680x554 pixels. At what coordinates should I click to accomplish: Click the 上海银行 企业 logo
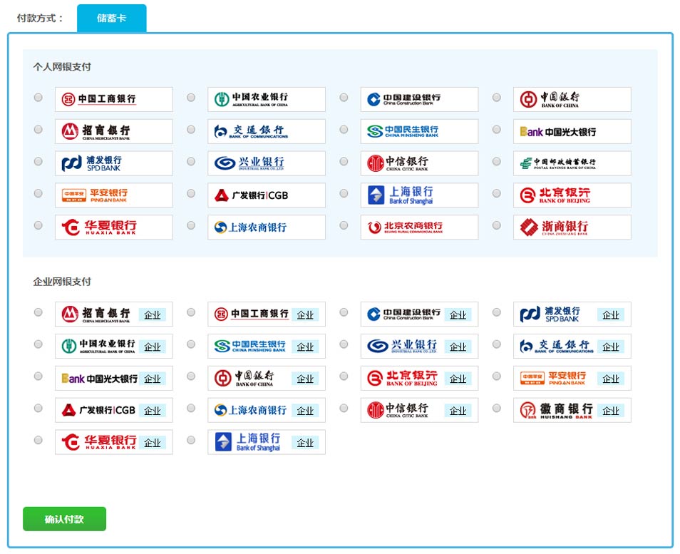267,442
